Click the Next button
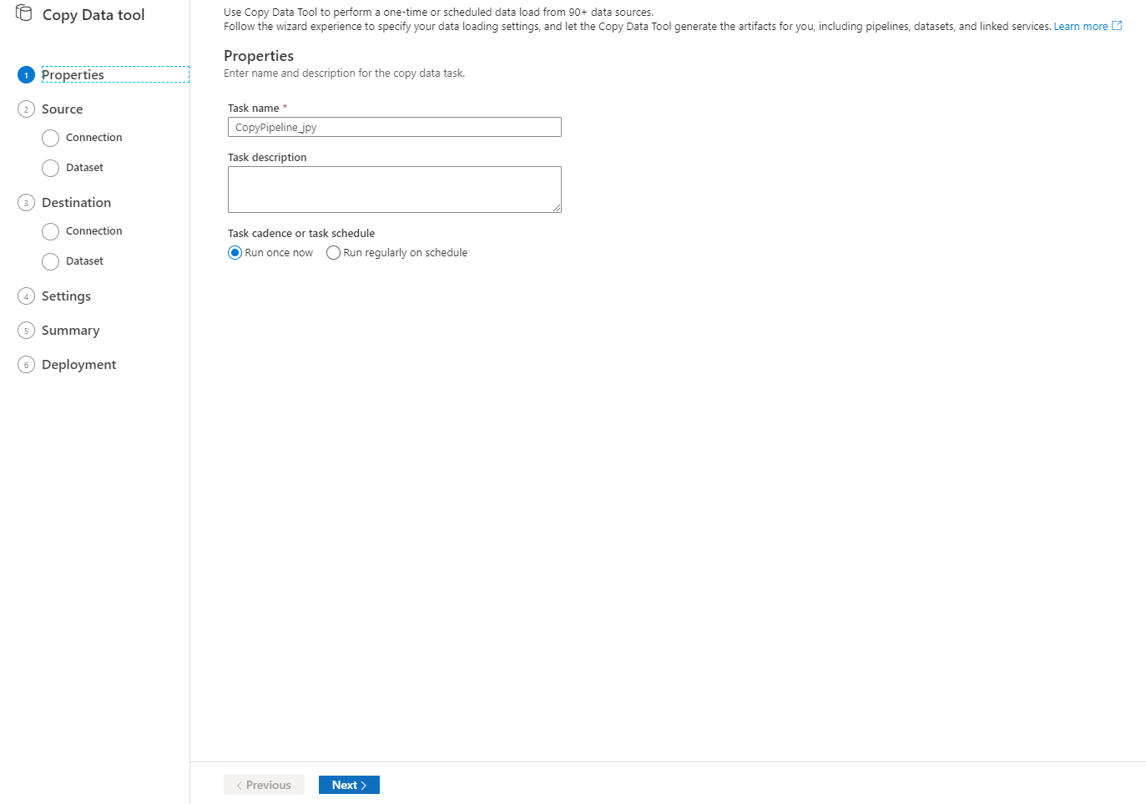1146x804 pixels. click(349, 785)
